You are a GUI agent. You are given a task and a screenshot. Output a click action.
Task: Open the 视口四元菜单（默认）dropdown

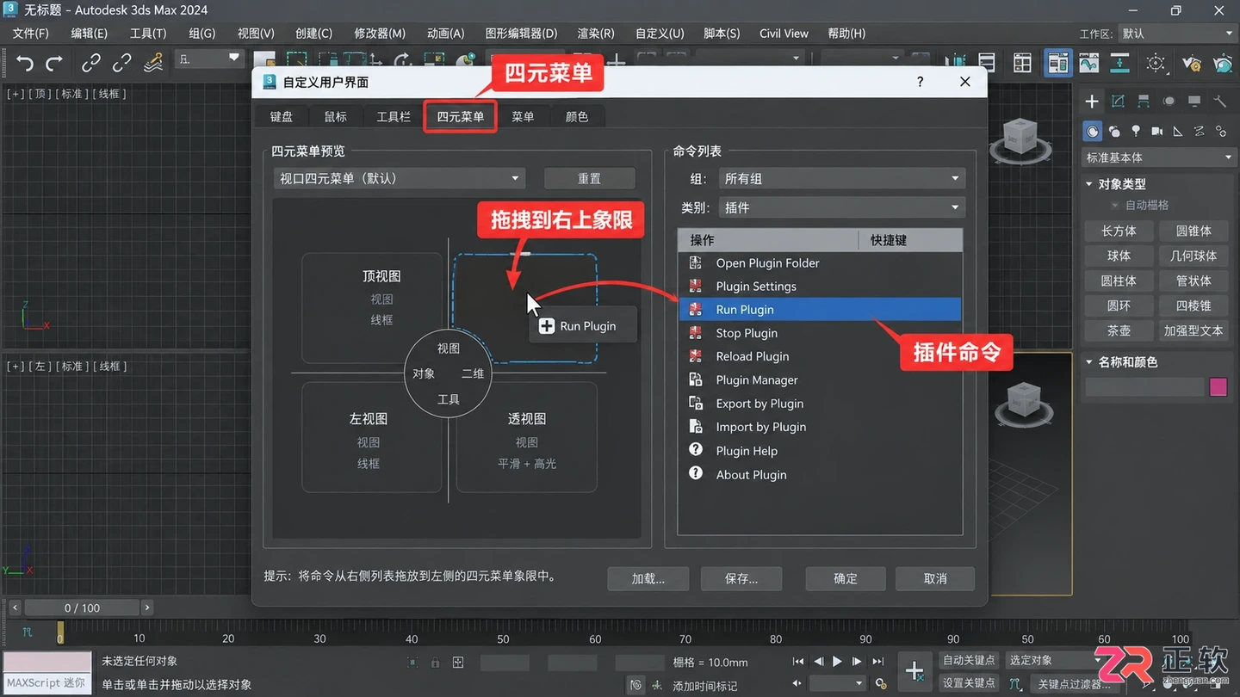click(x=399, y=178)
